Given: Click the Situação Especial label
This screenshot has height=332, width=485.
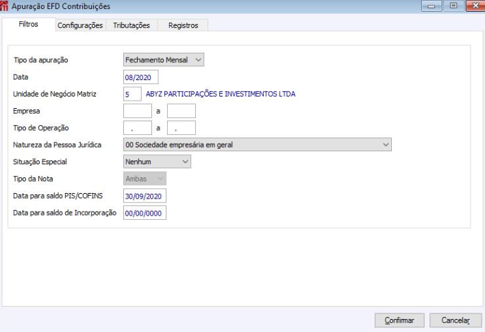Looking at the screenshot, I should tap(40, 162).
